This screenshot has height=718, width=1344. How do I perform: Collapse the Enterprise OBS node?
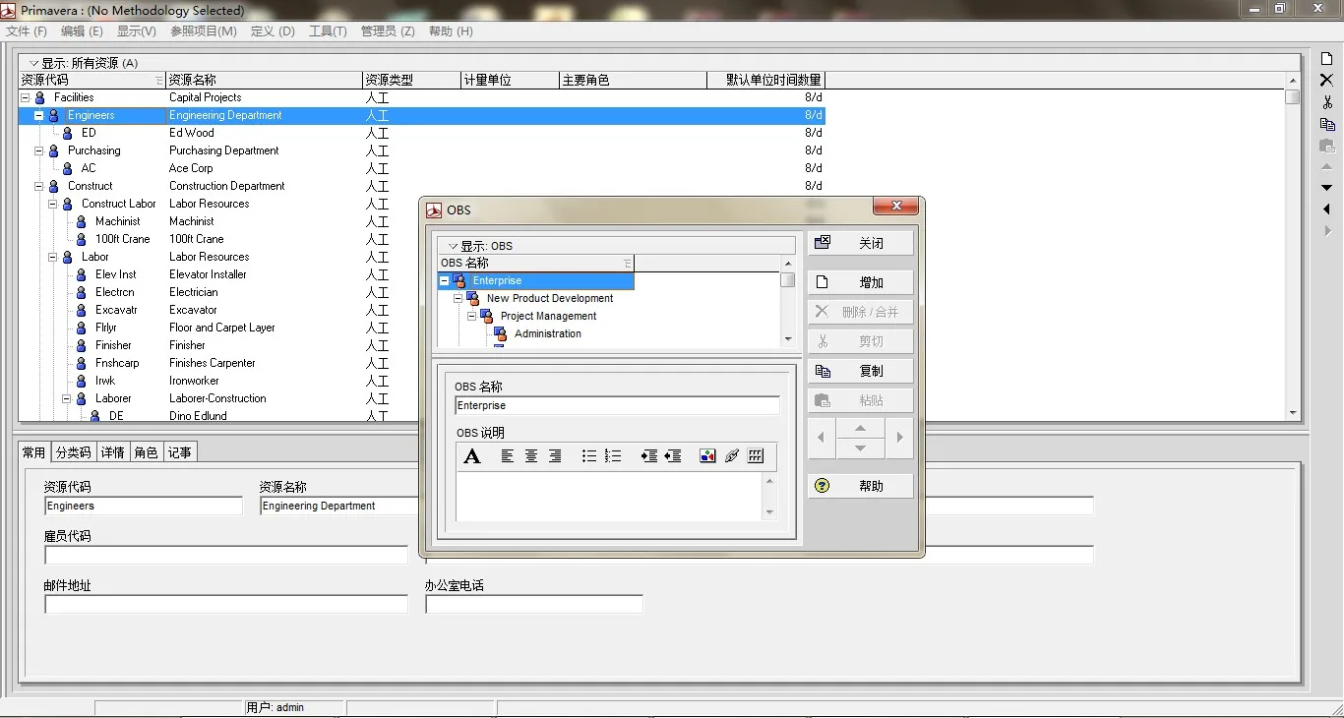(446, 279)
